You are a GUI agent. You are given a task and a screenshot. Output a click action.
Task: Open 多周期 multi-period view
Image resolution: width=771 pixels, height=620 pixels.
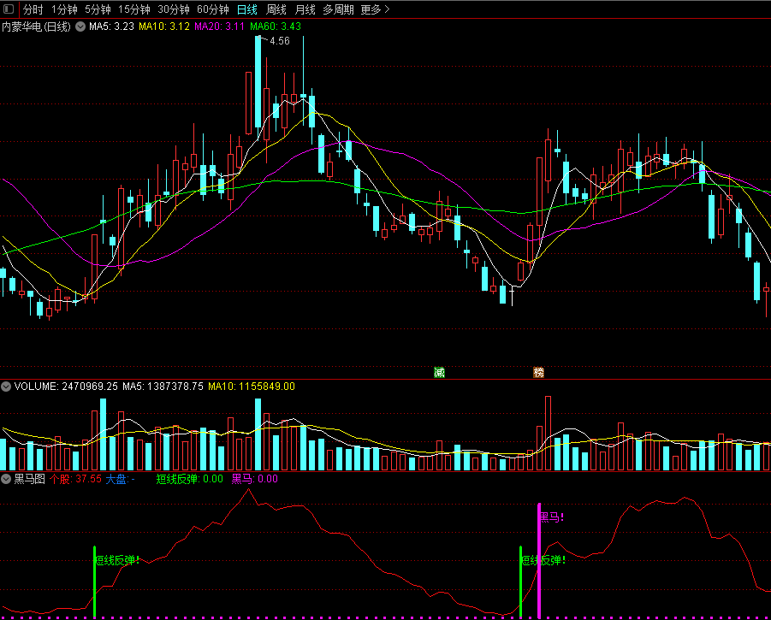pyautogui.click(x=338, y=9)
